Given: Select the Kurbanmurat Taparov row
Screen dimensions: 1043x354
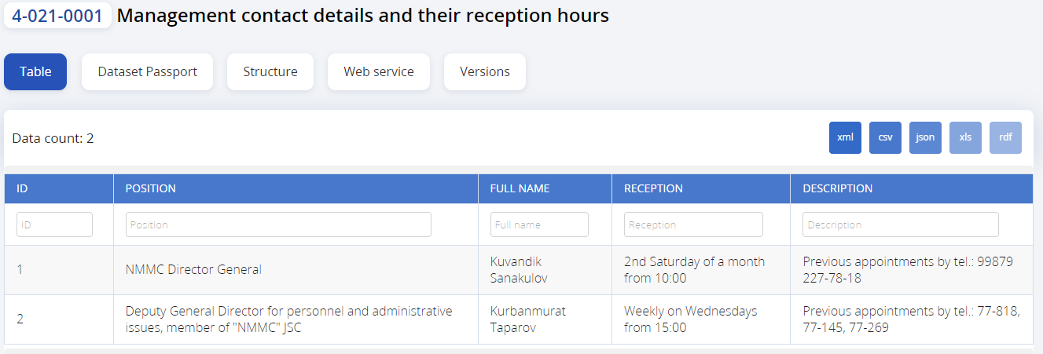Looking at the screenshot, I should click(518, 319).
